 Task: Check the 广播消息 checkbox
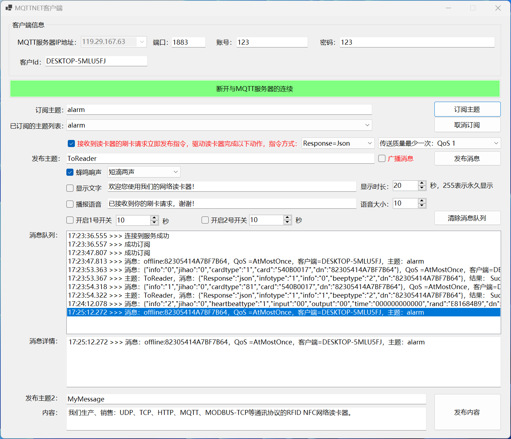pyautogui.click(x=382, y=158)
